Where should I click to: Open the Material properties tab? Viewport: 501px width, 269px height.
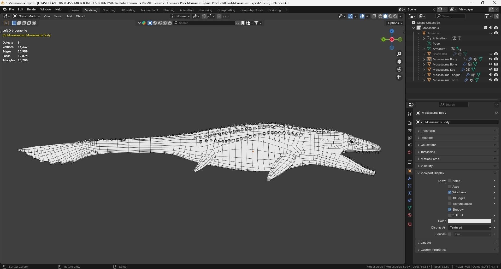tap(409, 215)
